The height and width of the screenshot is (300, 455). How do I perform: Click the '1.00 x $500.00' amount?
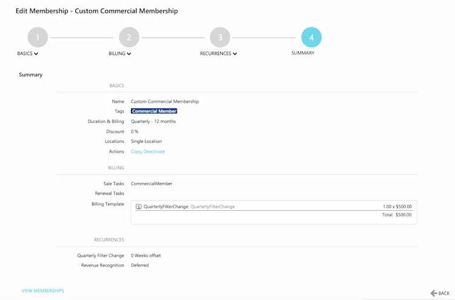pos(397,207)
